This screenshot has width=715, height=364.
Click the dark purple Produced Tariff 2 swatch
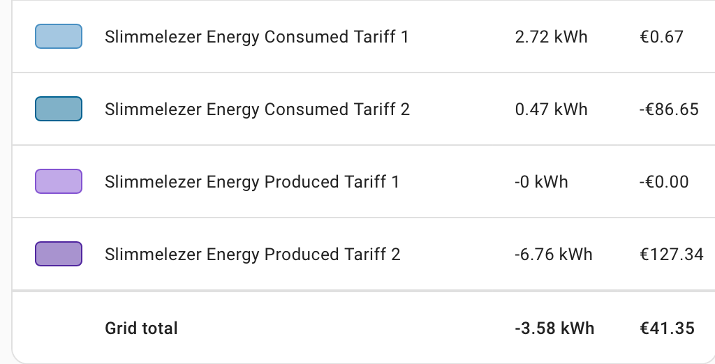59,254
